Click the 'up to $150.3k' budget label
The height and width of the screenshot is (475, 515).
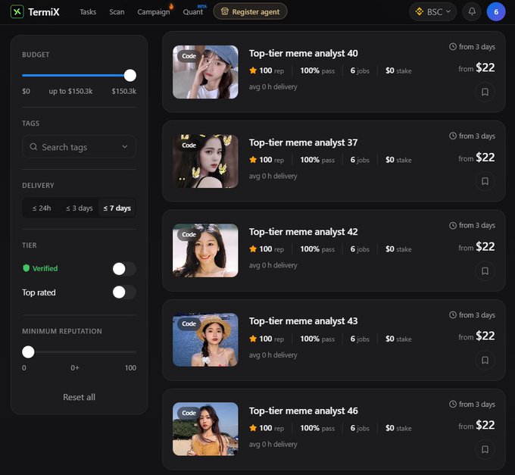70,91
